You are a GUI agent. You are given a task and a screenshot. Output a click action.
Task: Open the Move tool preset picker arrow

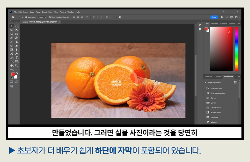tap(22, 17)
